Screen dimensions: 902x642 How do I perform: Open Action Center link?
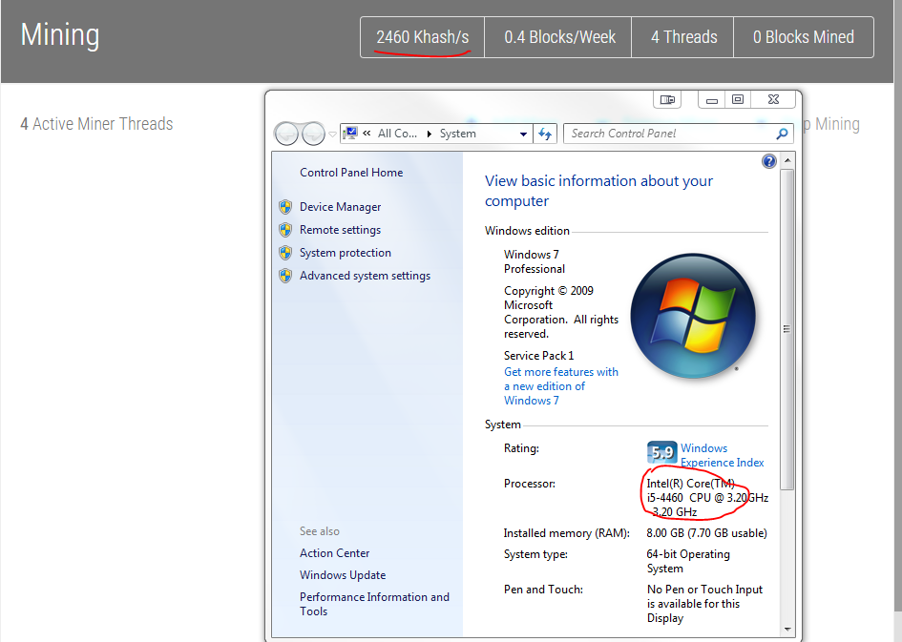(334, 553)
